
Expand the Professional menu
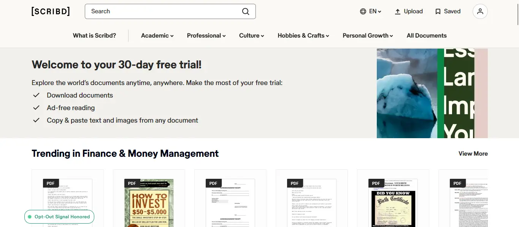[x=206, y=36]
